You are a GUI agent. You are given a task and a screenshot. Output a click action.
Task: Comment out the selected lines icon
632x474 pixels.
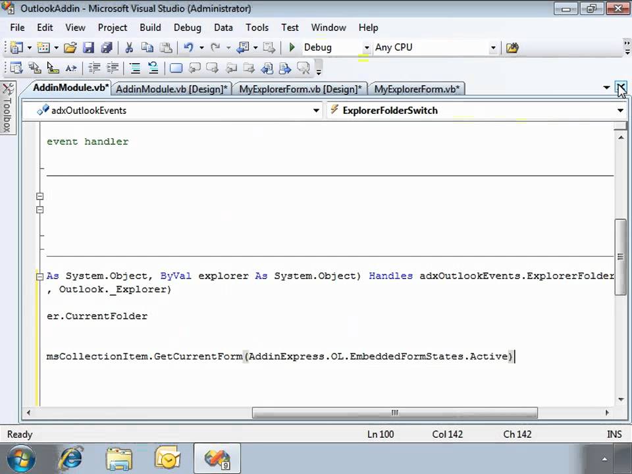coord(135,68)
